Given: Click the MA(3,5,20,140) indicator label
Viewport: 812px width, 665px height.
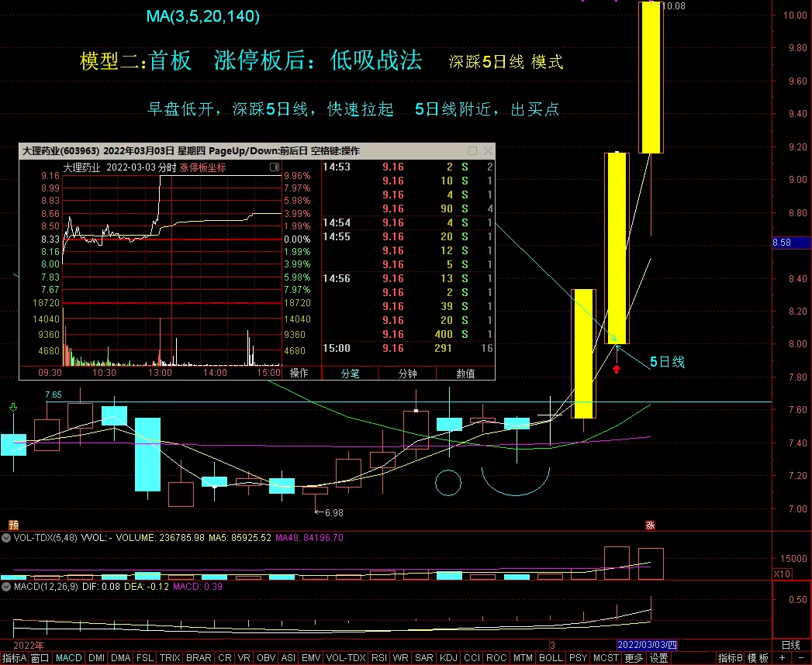Looking at the screenshot, I should point(203,16).
